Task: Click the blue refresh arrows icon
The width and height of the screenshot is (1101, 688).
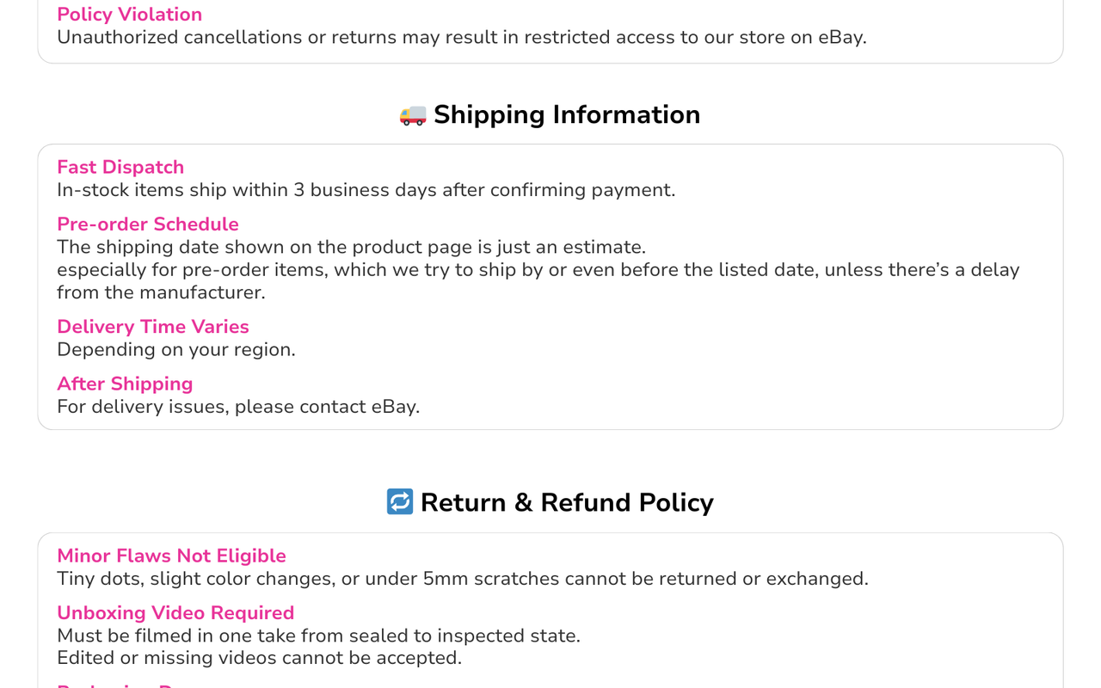Action: 400,502
